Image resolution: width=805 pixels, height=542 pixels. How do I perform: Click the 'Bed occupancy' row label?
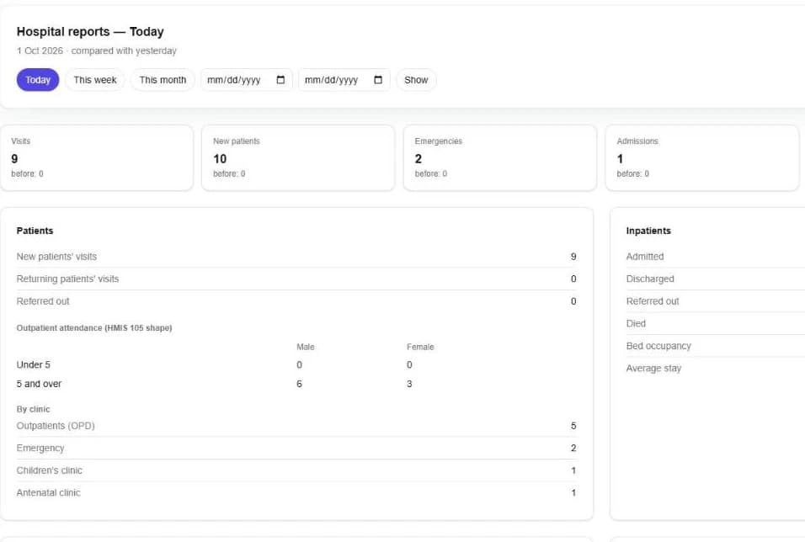point(658,346)
